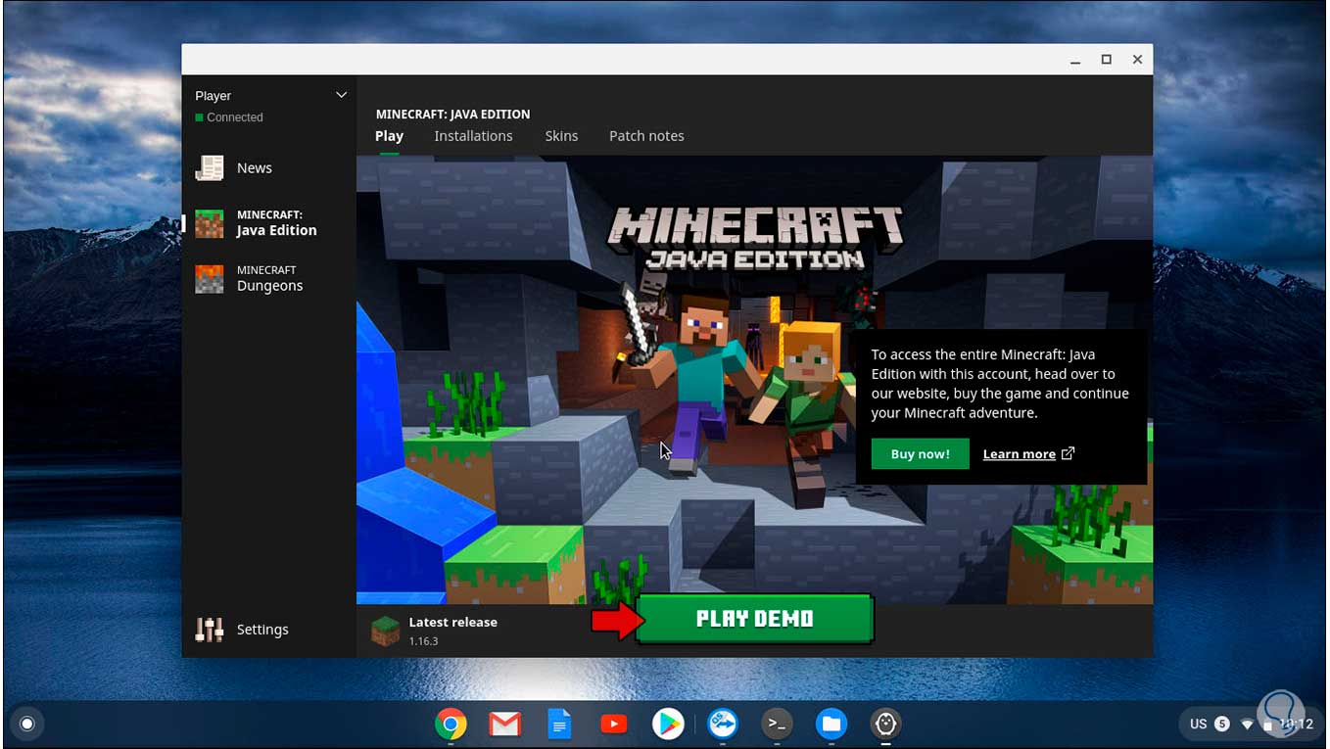Close the Minecraft Launcher window

point(1137,60)
